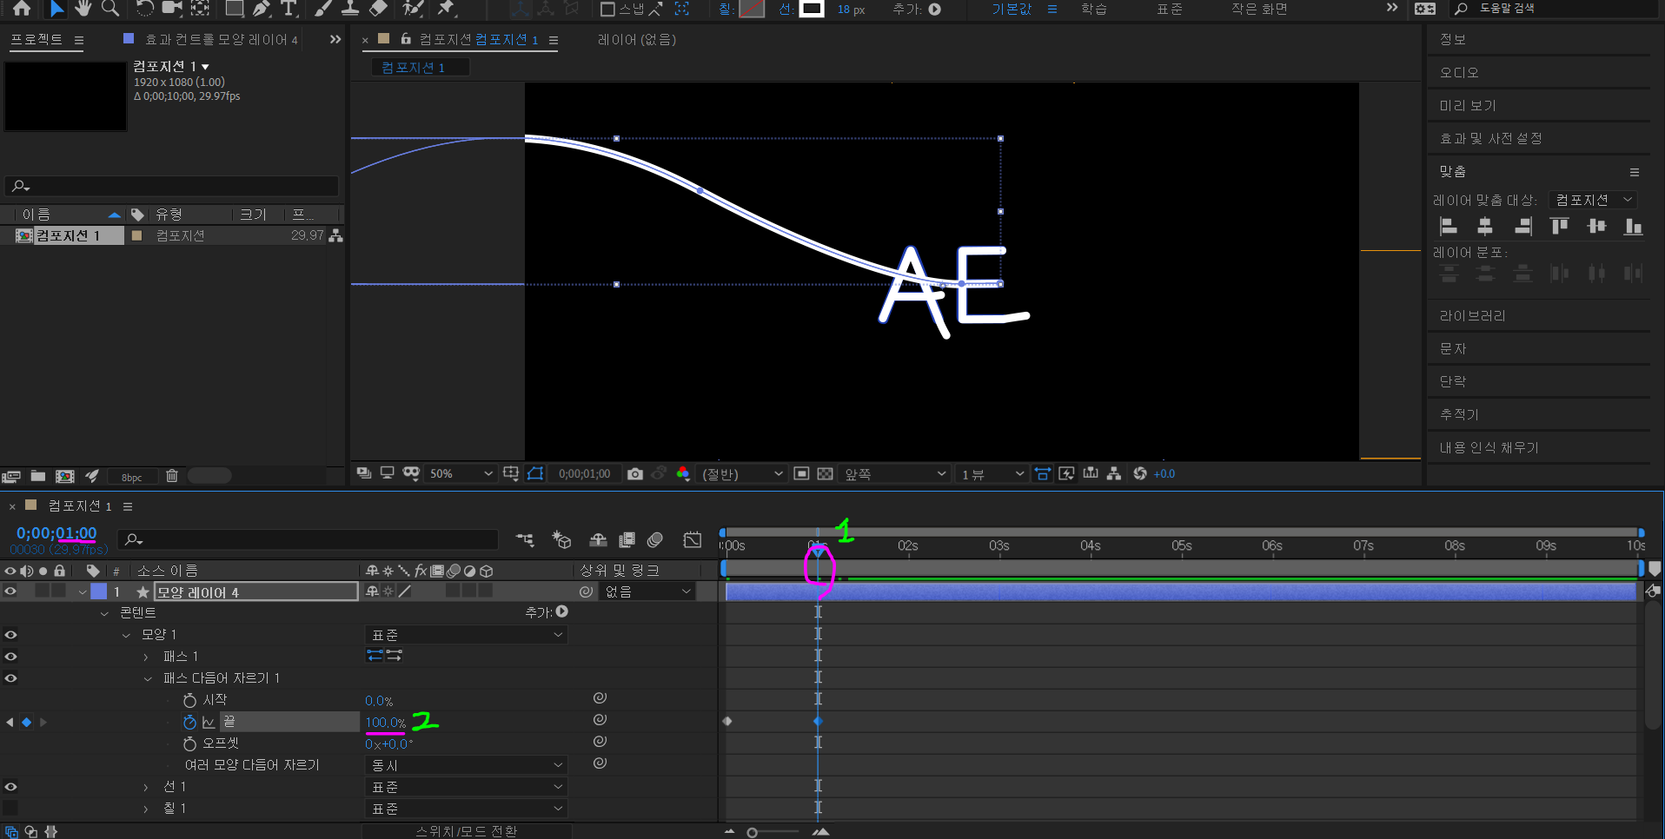Open the composition flowchart icon in viewer
Screen dimensions: 1665x839
coord(1114,473)
